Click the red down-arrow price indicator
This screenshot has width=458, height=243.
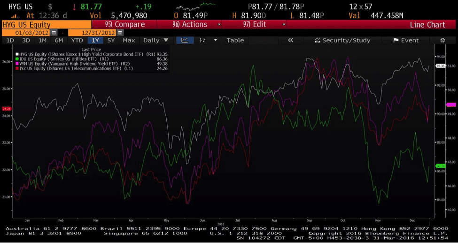coord(74,7)
